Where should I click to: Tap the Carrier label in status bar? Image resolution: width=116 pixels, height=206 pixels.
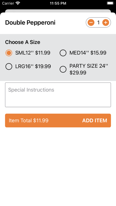[x=8, y=3]
